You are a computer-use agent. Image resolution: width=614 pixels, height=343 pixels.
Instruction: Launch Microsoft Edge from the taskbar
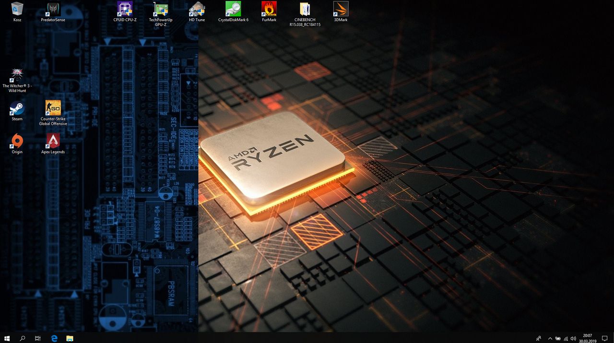tap(54, 338)
